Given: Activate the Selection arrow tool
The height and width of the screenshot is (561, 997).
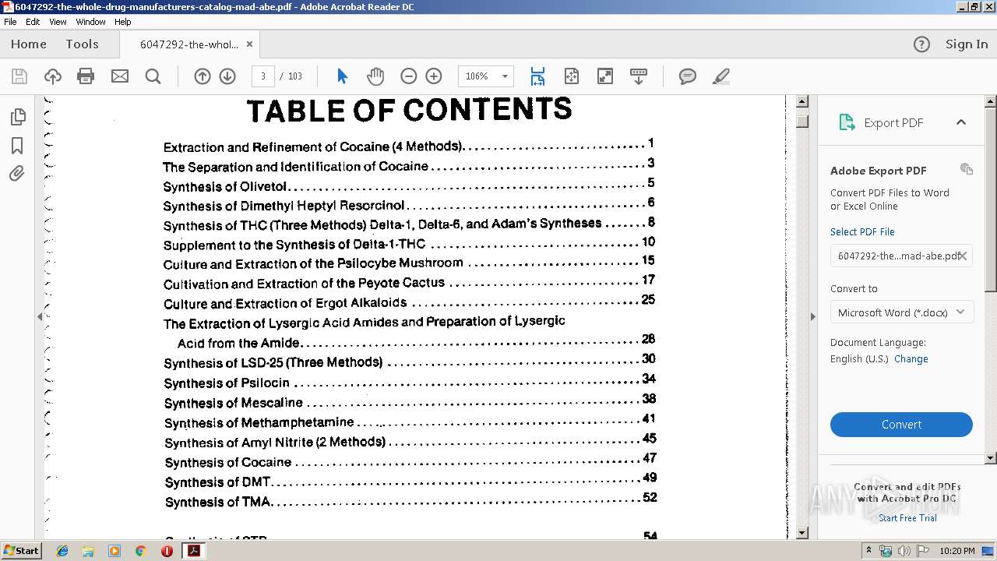Looking at the screenshot, I should [342, 76].
